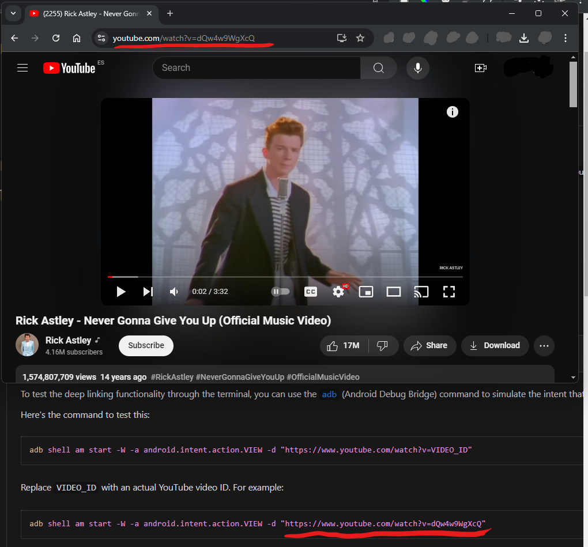Screen dimensions: 588x547
Task: Open more actions three-dot menu
Action: click(544, 346)
